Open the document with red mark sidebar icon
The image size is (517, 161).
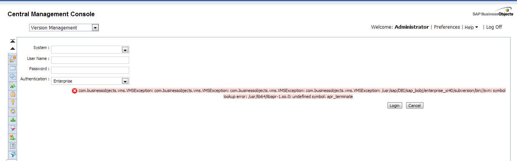pos(12,129)
